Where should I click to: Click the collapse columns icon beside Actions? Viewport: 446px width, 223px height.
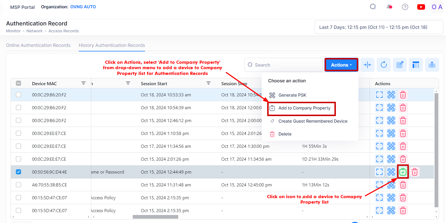367,65
